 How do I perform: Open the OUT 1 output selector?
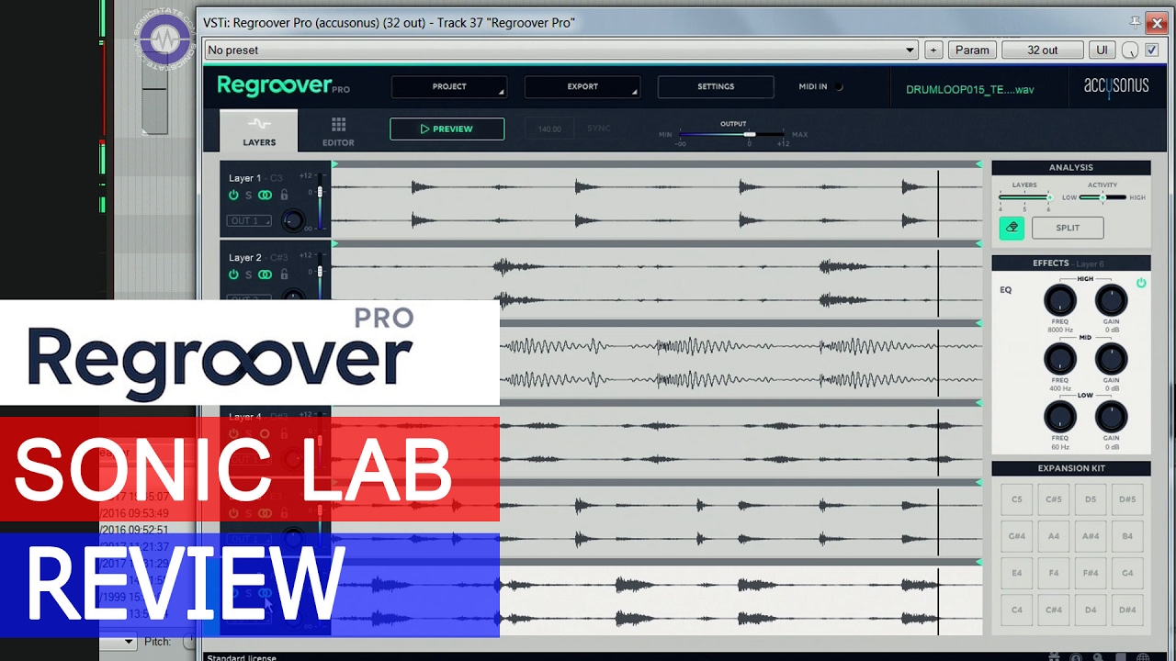(x=250, y=220)
